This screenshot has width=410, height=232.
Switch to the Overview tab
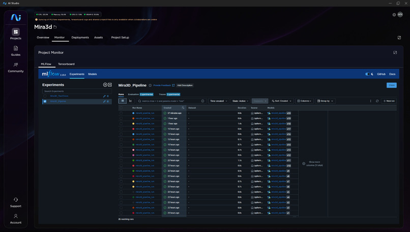point(43,38)
